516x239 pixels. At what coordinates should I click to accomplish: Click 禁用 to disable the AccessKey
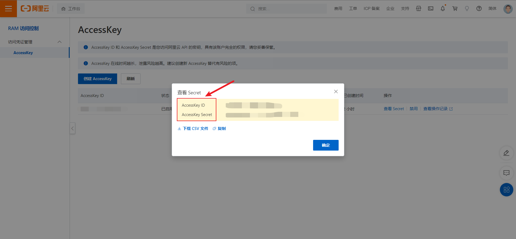tap(414, 109)
